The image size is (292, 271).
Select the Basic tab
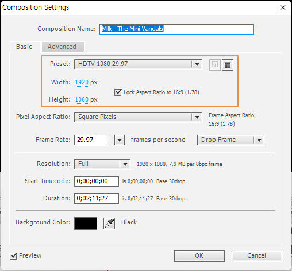(25, 47)
